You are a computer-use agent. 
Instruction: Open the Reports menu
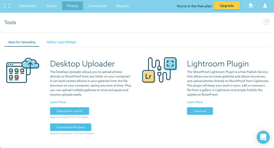coord(123,6)
